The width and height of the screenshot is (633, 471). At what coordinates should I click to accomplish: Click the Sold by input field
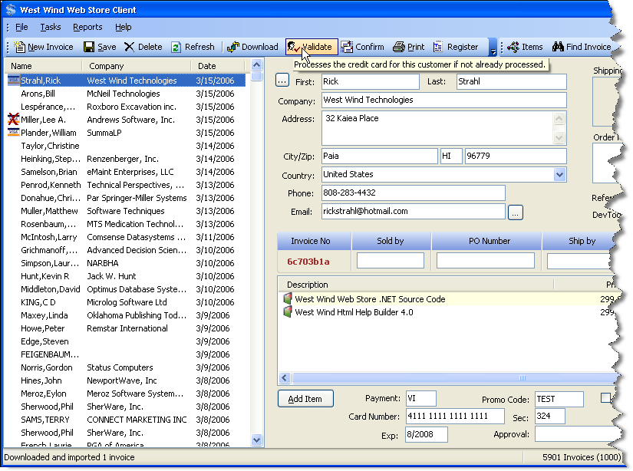(391, 260)
